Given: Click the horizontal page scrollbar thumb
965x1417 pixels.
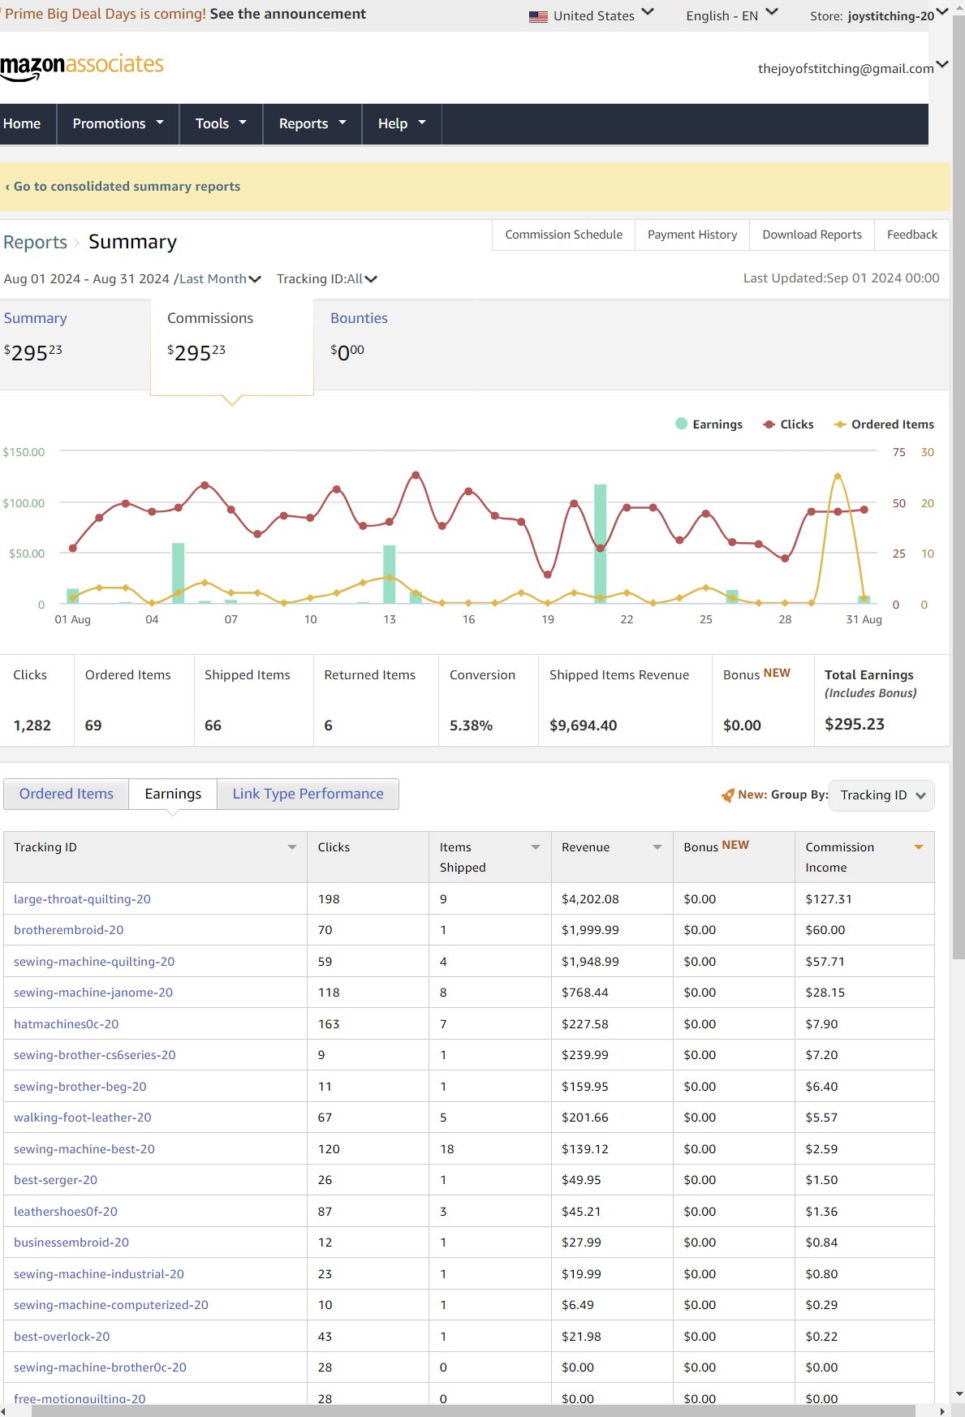Looking at the screenshot, I should (473, 1411).
